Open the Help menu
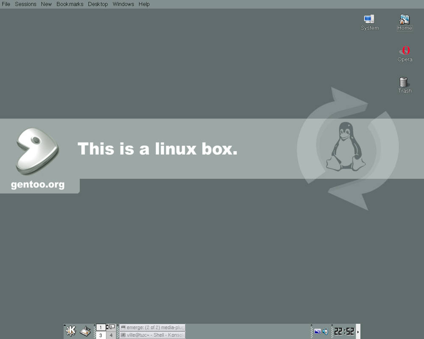The height and width of the screenshot is (339, 424). pyautogui.click(x=144, y=4)
